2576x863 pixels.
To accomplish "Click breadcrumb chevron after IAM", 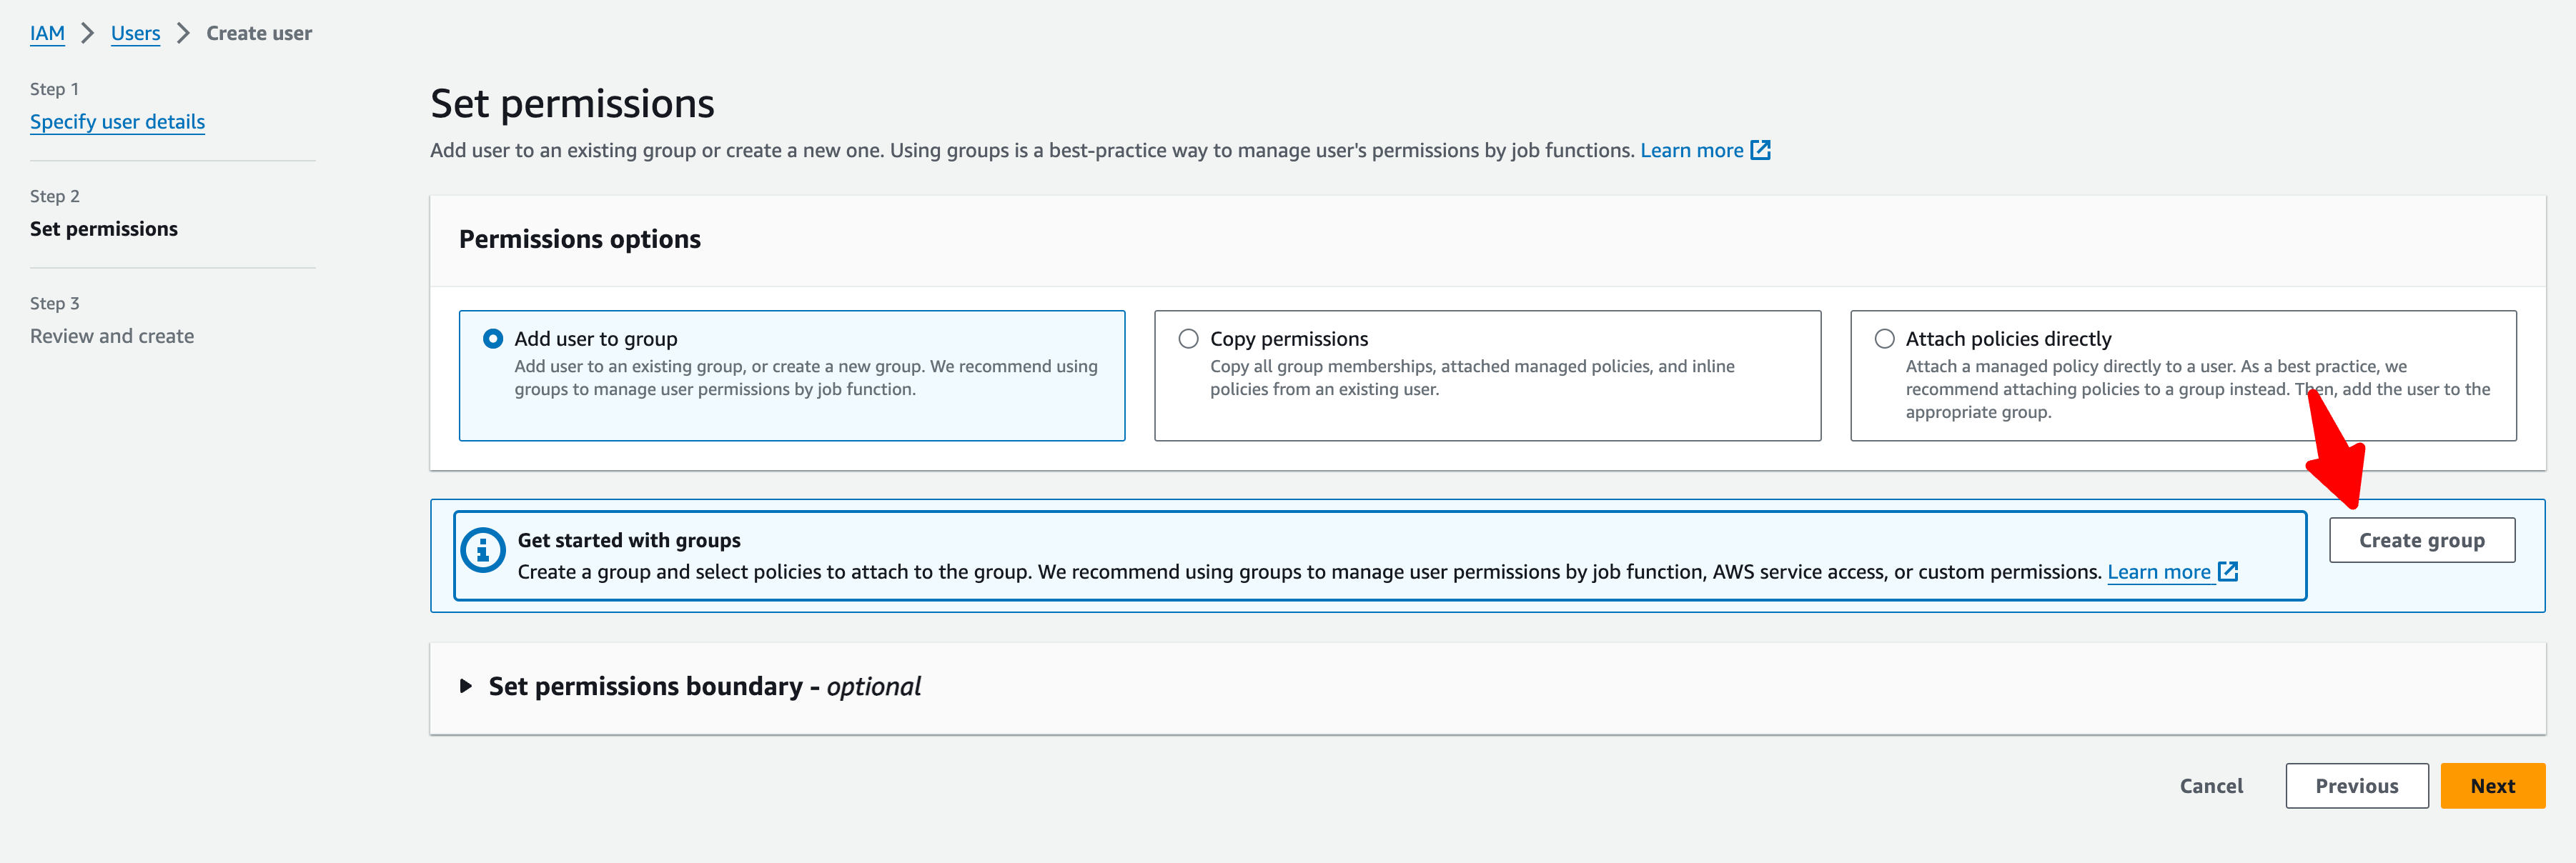I will [x=88, y=33].
